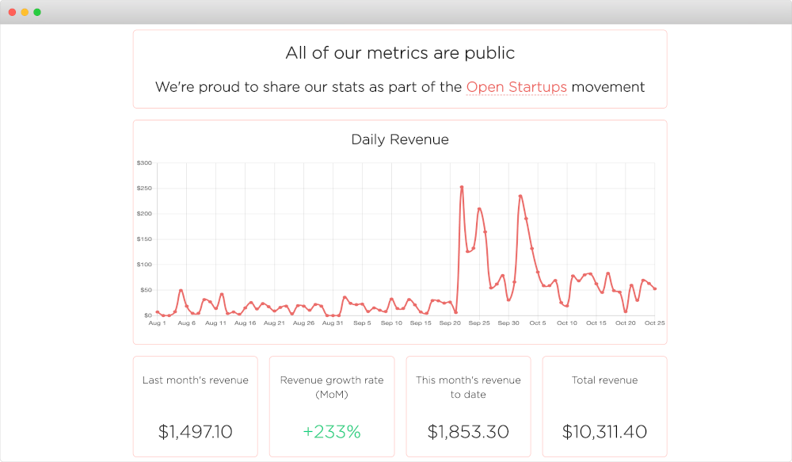Click the $200 y-axis label
The width and height of the screenshot is (792, 462).
coord(144,214)
